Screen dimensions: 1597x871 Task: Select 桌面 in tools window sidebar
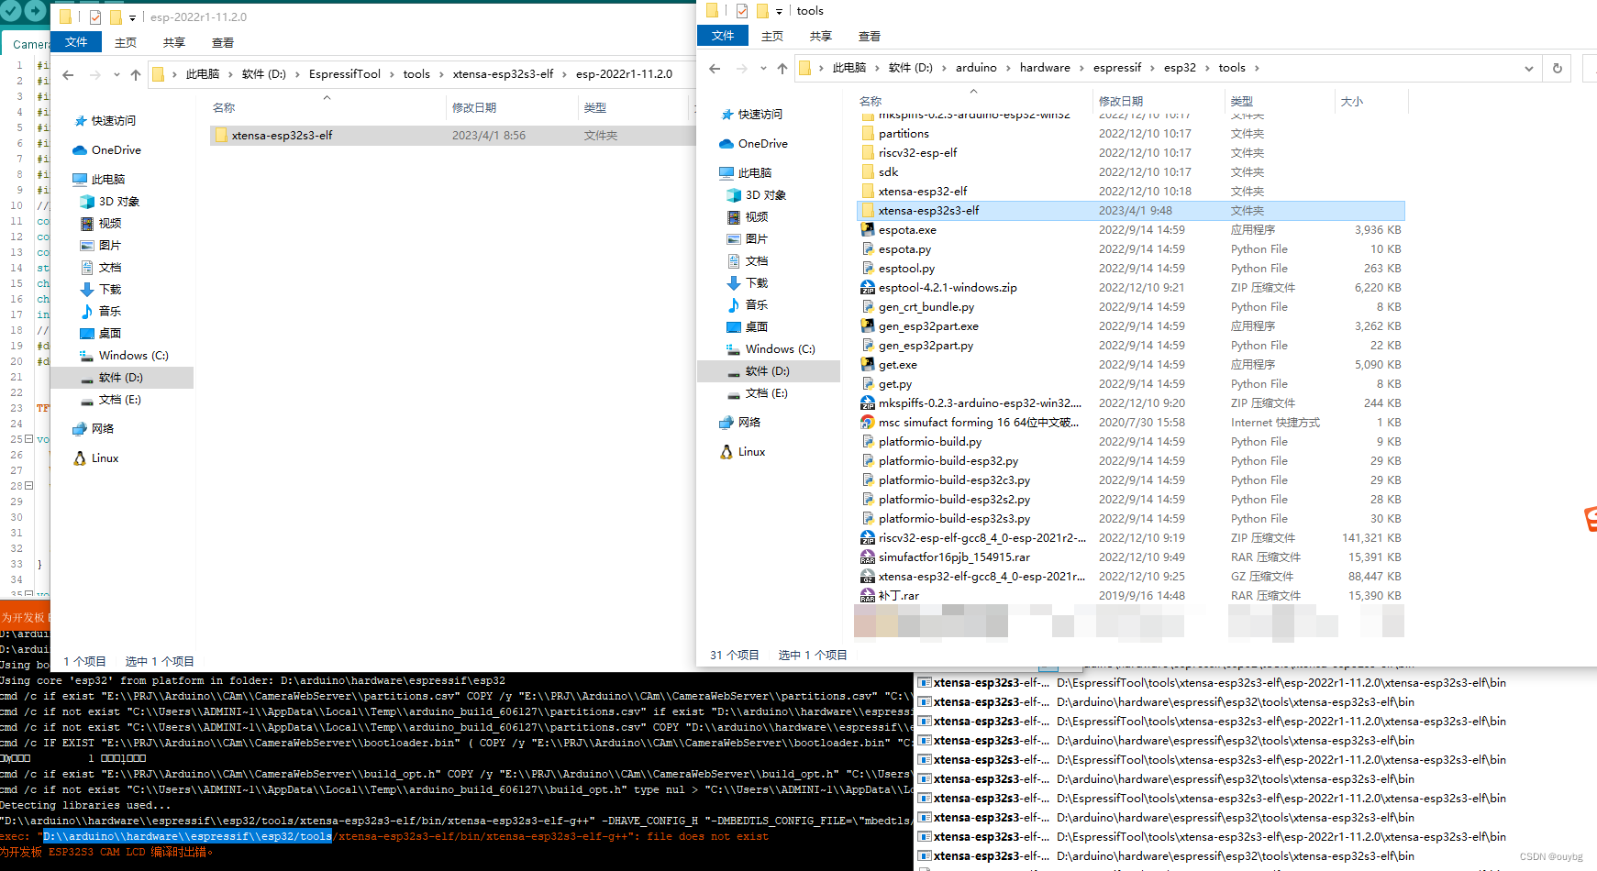coord(757,327)
